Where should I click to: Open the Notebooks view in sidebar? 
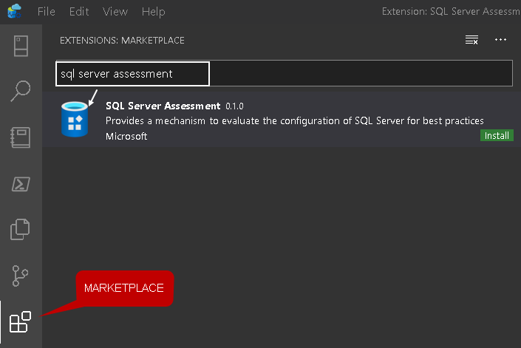[21, 138]
